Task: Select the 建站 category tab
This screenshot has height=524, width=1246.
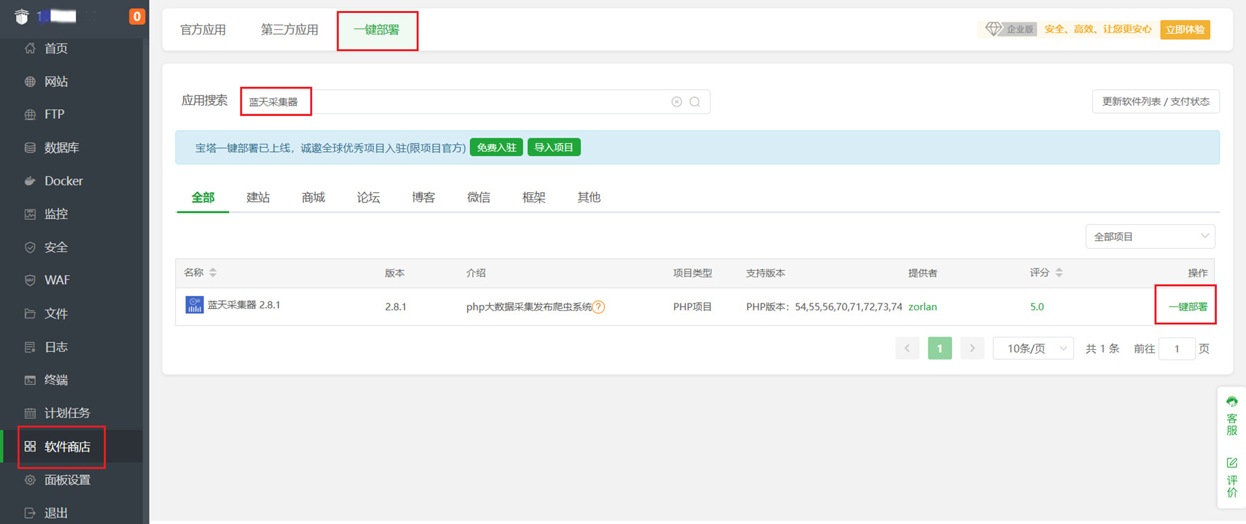Action: click(x=258, y=198)
